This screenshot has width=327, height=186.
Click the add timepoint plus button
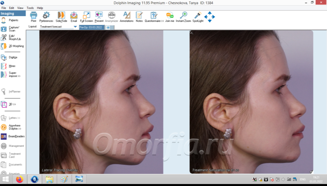click(x=108, y=28)
